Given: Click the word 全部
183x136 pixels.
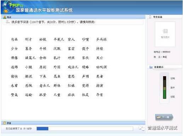Looking at the screenshot, I should [x=43, y=58].
